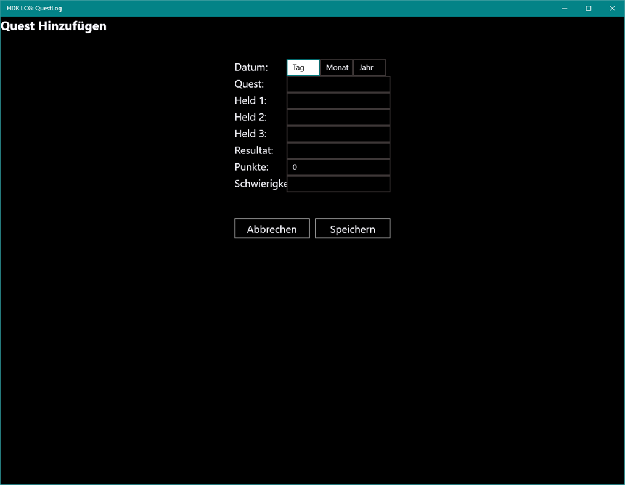Click the Resultat text field
Screen dimensions: 625x485
[338, 150]
